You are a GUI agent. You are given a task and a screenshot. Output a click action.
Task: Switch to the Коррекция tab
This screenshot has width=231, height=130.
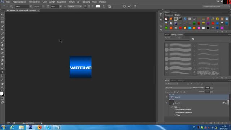tap(169, 15)
